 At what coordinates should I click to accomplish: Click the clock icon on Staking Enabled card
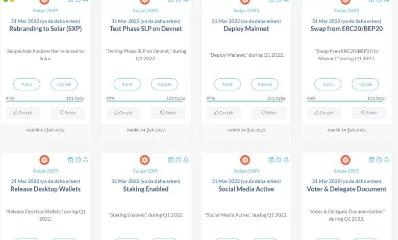coord(178,160)
